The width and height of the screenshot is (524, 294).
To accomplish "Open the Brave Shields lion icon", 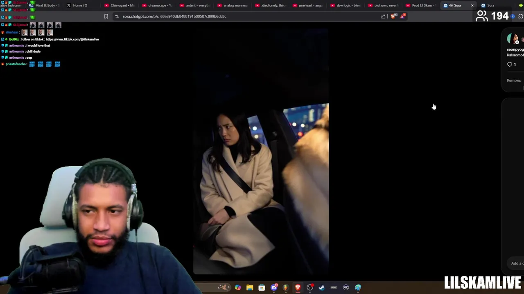I will tap(393, 16).
